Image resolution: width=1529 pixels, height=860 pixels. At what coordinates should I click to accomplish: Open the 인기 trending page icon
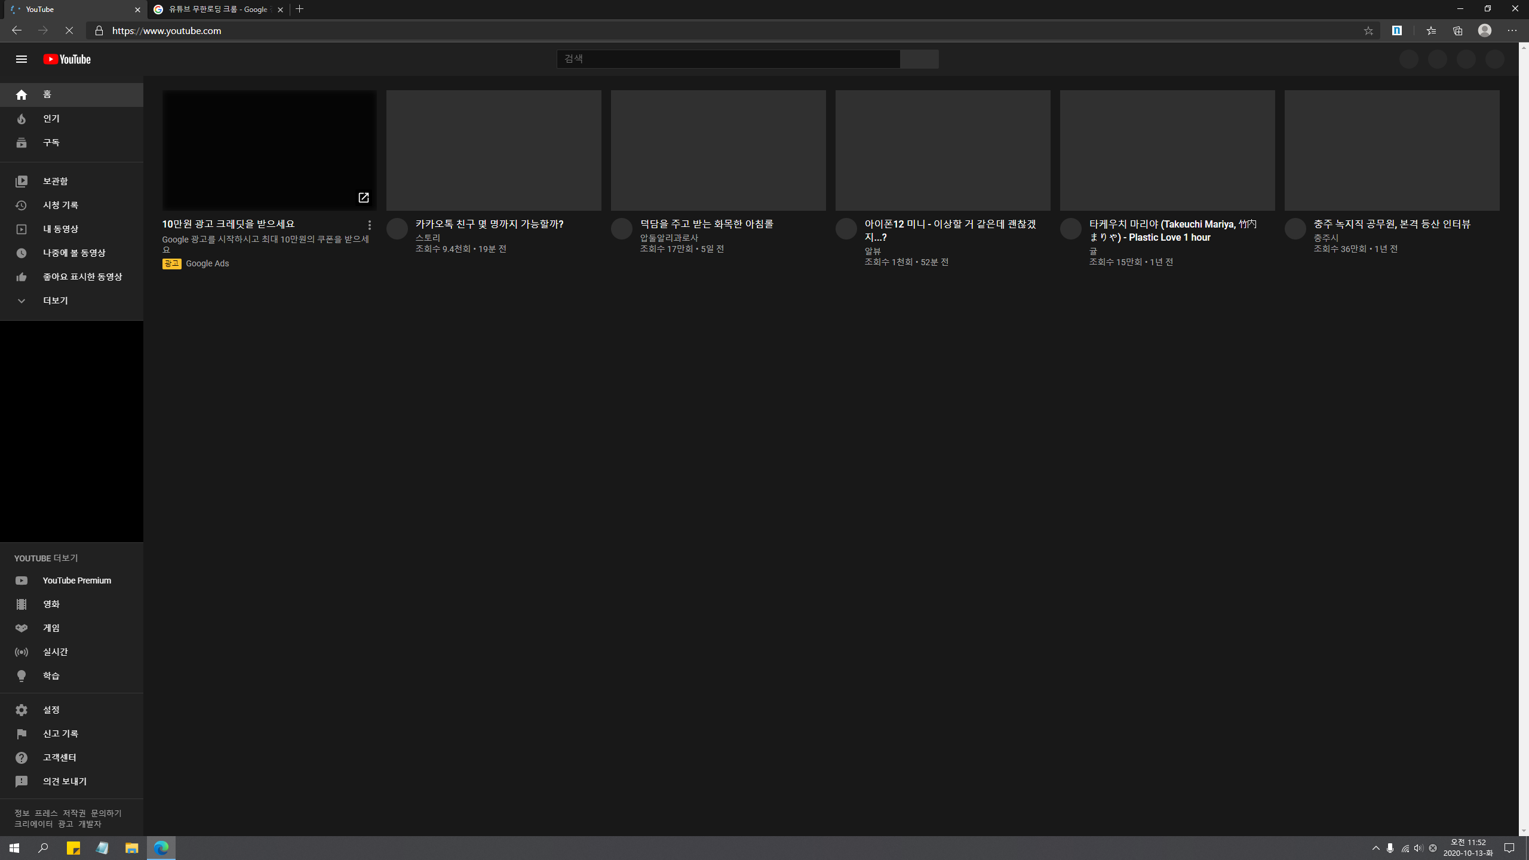22,119
